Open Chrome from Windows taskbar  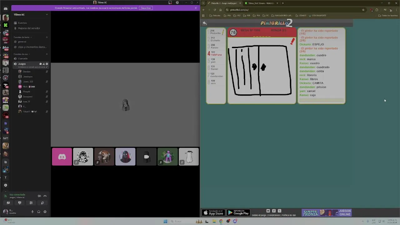221,221
